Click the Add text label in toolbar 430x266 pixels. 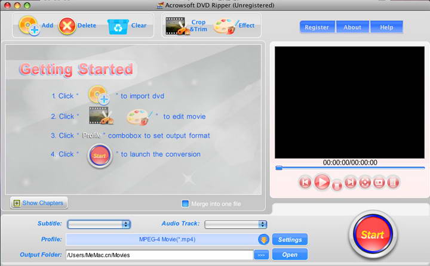point(47,26)
